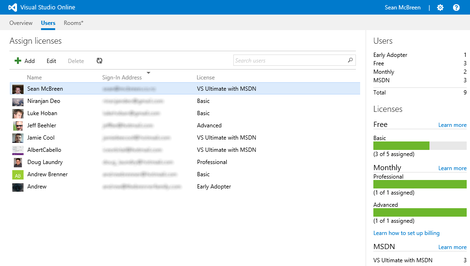Click the Sign-In Address column header
Screen dimensions: 470x266
122,78
